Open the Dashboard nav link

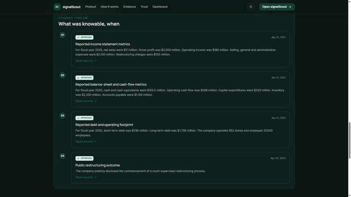pyautogui.click(x=160, y=7)
